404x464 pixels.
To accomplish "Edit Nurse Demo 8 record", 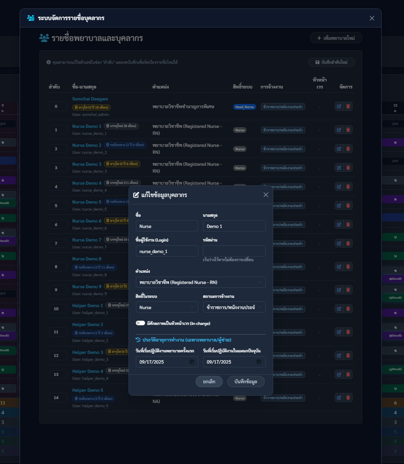I will pos(339,267).
